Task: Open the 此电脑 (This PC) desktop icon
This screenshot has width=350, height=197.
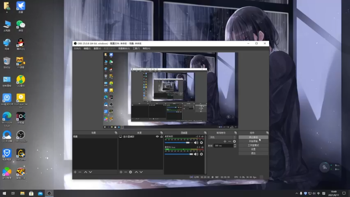Action: 7,26
